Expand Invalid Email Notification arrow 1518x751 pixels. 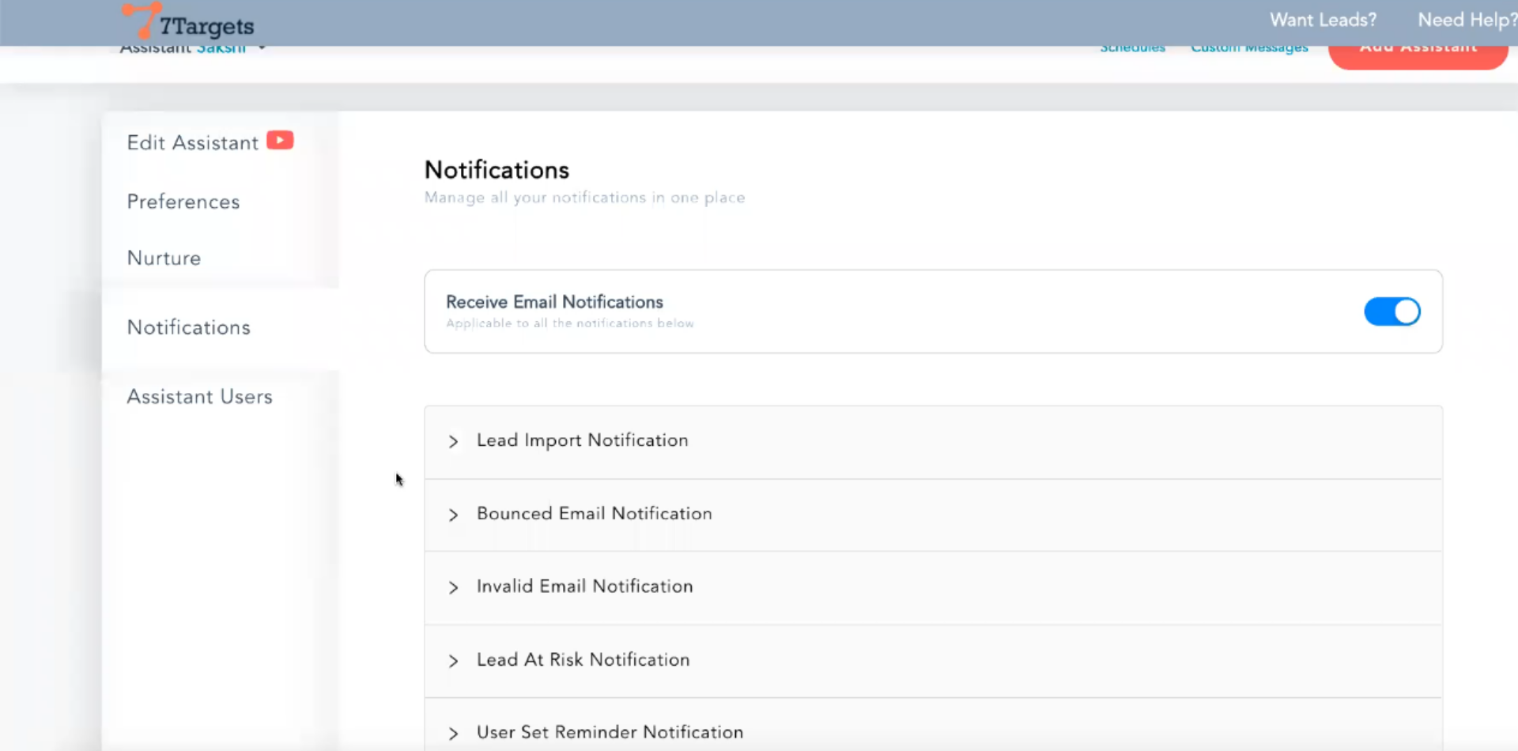pyautogui.click(x=453, y=587)
